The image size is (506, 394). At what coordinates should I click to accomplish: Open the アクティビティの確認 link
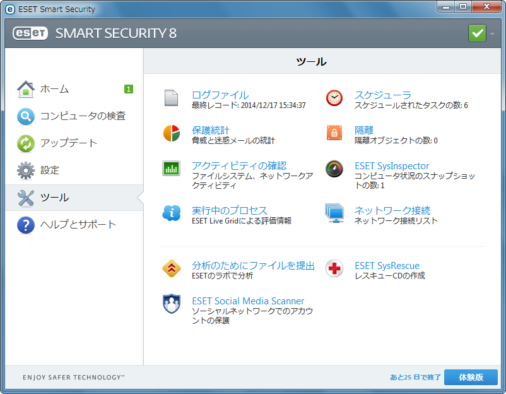(239, 165)
